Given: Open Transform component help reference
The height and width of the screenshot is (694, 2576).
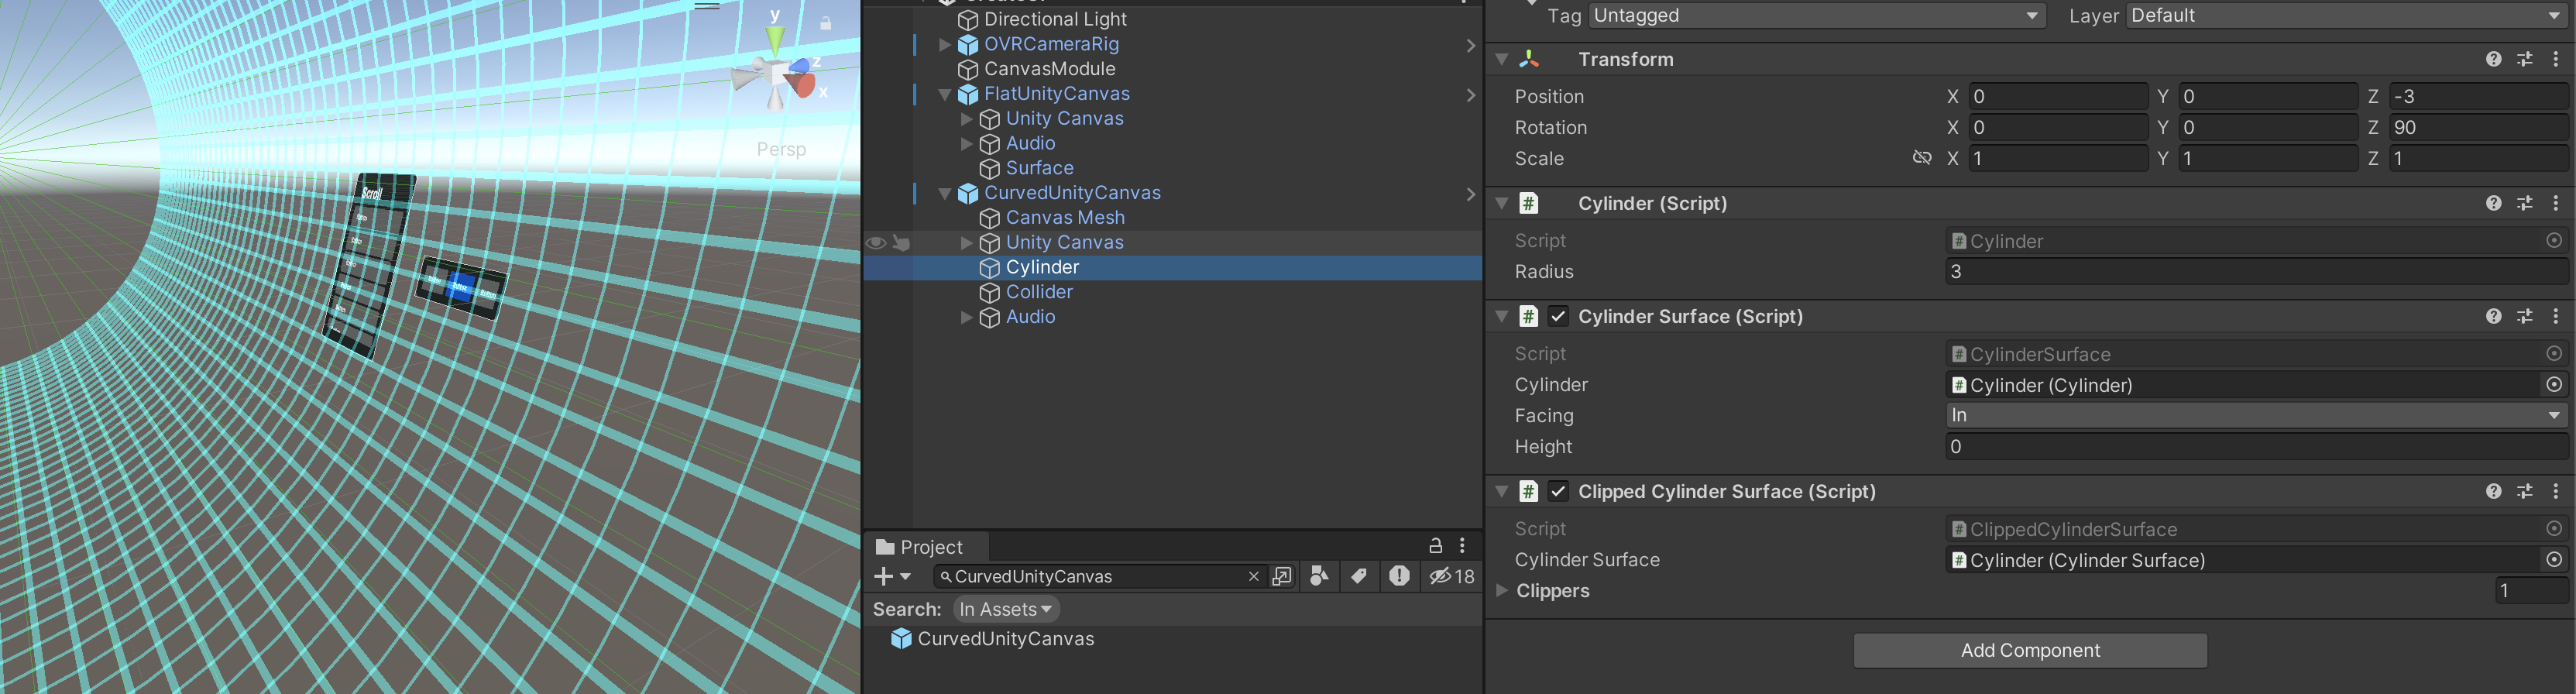Looking at the screenshot, I should click(x=2493, y=59).
